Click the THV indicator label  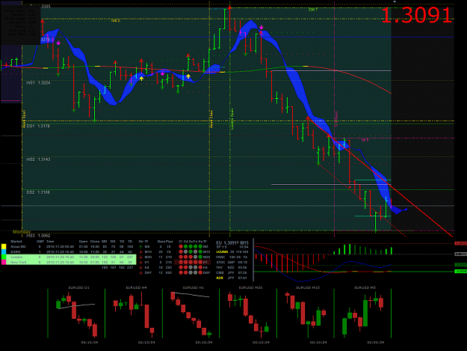pos(220,267)
